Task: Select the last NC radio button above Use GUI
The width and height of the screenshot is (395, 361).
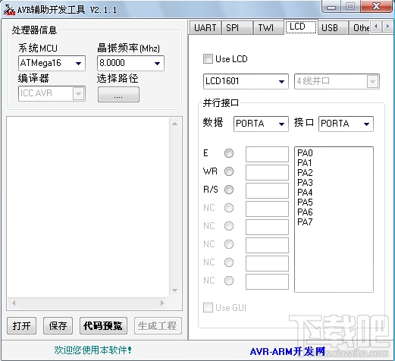Action: 229,281
